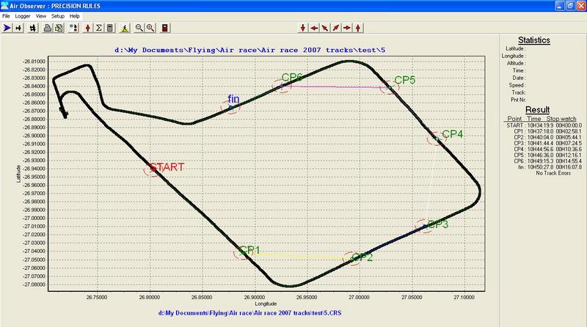This screenshot has width=587, height=327.
Task: Click the yellow running figure icon
Action: (x=124, y=28)
